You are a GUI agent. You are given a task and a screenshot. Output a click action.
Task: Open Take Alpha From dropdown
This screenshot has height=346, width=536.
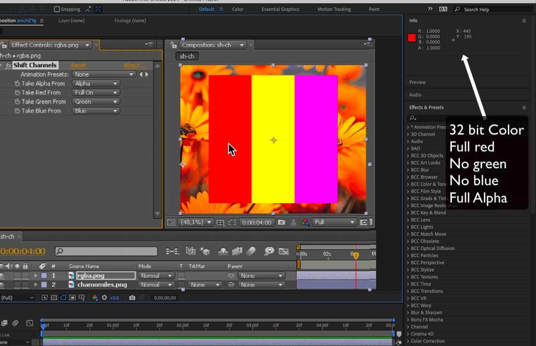point(96,83)
